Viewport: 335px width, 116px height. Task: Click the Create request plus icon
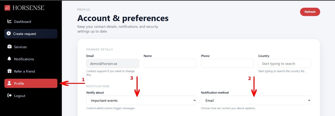[9, 34]
